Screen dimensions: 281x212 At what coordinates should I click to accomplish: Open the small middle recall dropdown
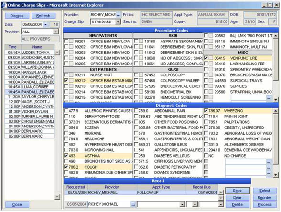point(195,204)
